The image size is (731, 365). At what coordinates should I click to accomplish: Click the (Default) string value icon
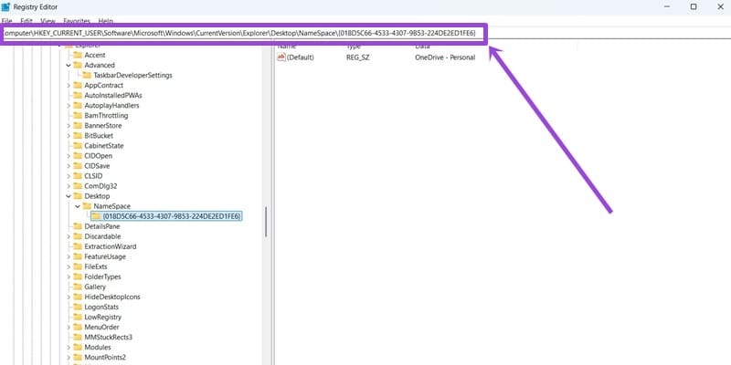click(281, 57)
